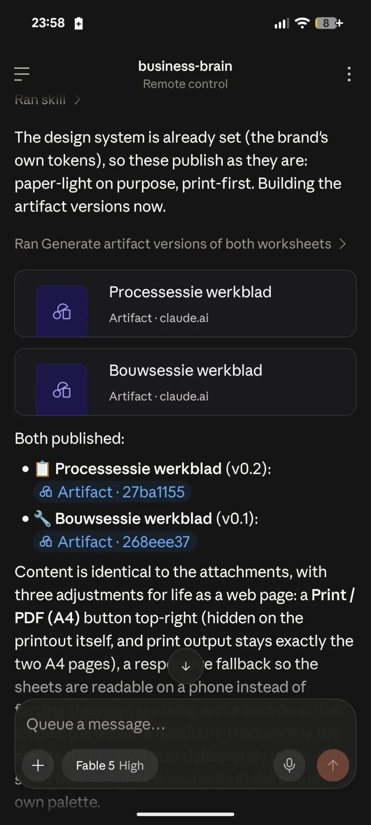Tap the plus attachment button
Viewport: 371px width, 825px height.
point(38,765)
